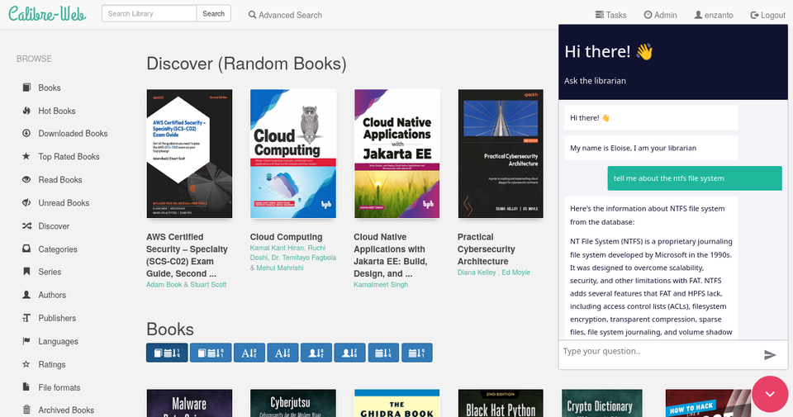Screen dimensions: 793x417
Task: Sort books by author ascending
Action: (316, 353)
